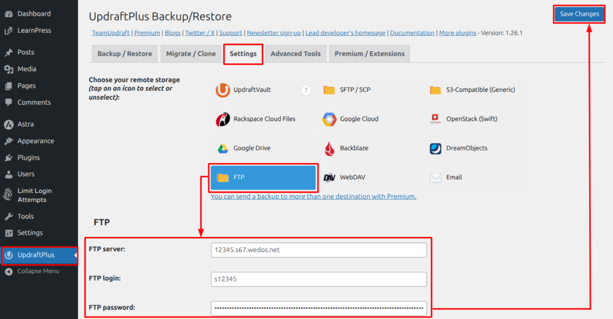Screen dimensions: 613x319
Task: Open the Migrate / Clone tab
Action: coord(191,54)
